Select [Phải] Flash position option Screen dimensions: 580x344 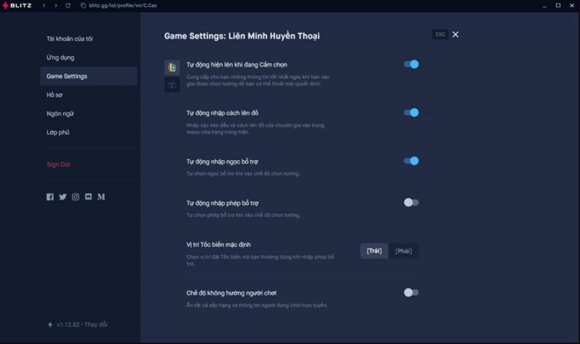[x=403, y=251]
